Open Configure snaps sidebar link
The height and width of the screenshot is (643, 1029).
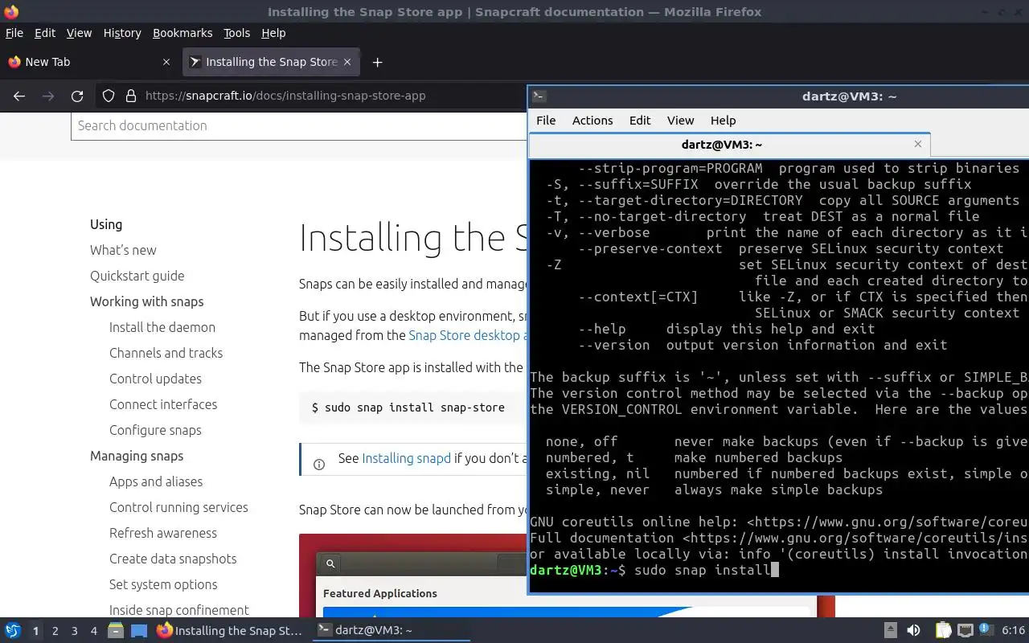click(x=155, y=430)
